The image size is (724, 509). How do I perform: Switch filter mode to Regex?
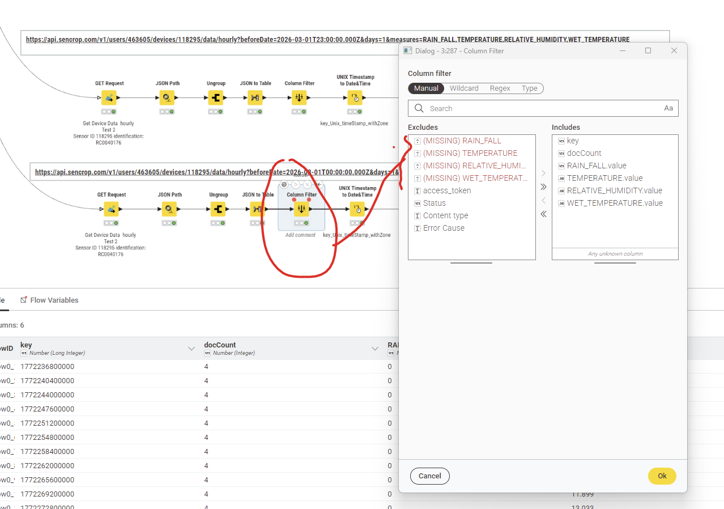tap(500, 88)
